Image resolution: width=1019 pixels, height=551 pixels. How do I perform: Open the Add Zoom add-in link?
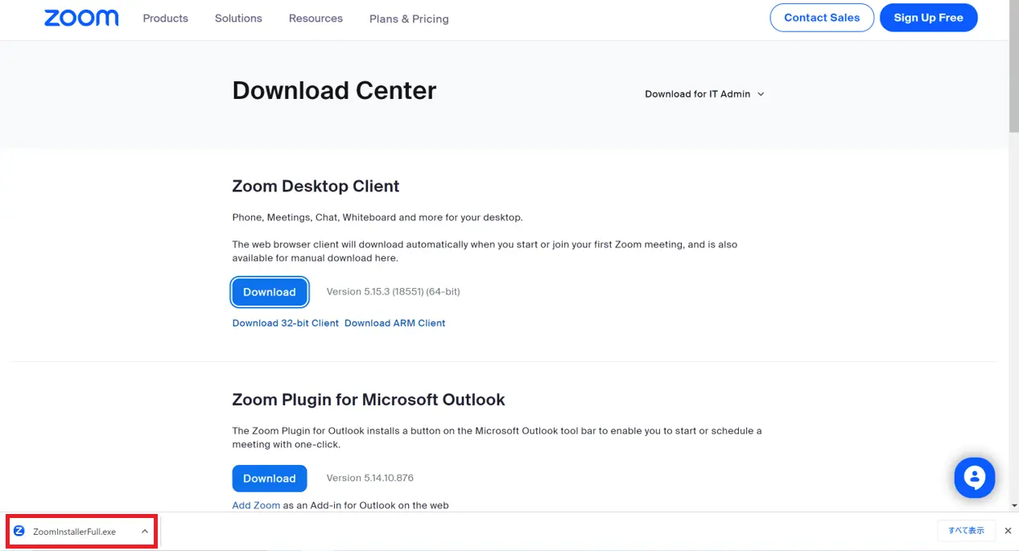click(x=256, y=505)
